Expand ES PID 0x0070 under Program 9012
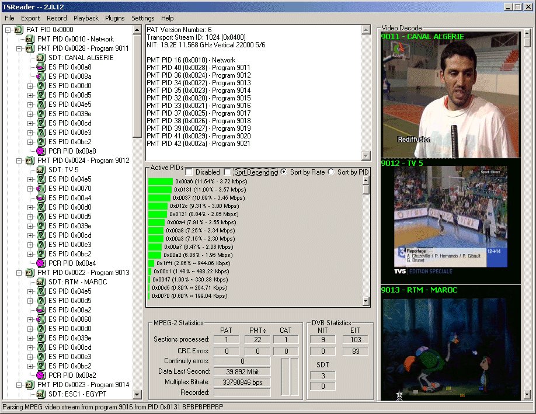 coord(30,189)
